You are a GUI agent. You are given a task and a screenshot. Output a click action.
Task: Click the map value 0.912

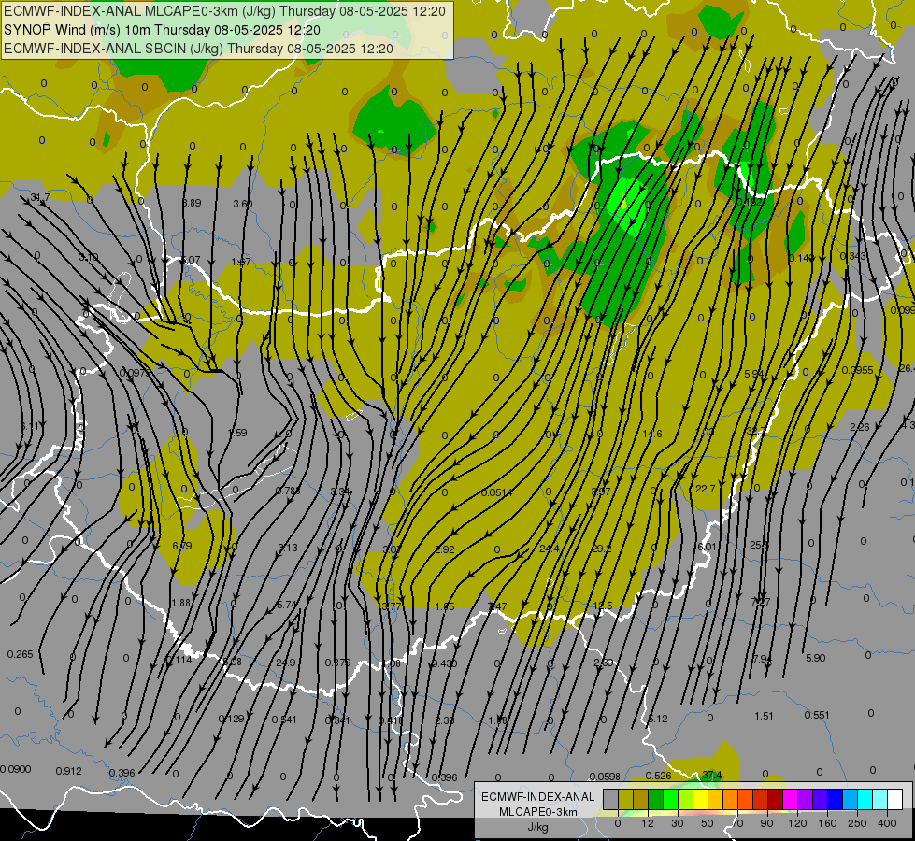(x=69, y=771)
